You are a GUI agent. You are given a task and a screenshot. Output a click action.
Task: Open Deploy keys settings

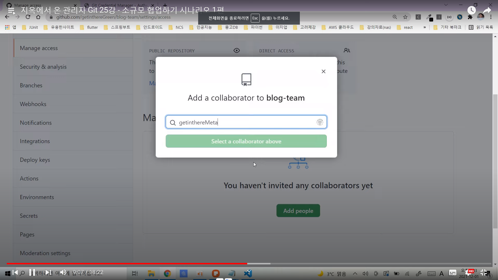click(73, 160)
